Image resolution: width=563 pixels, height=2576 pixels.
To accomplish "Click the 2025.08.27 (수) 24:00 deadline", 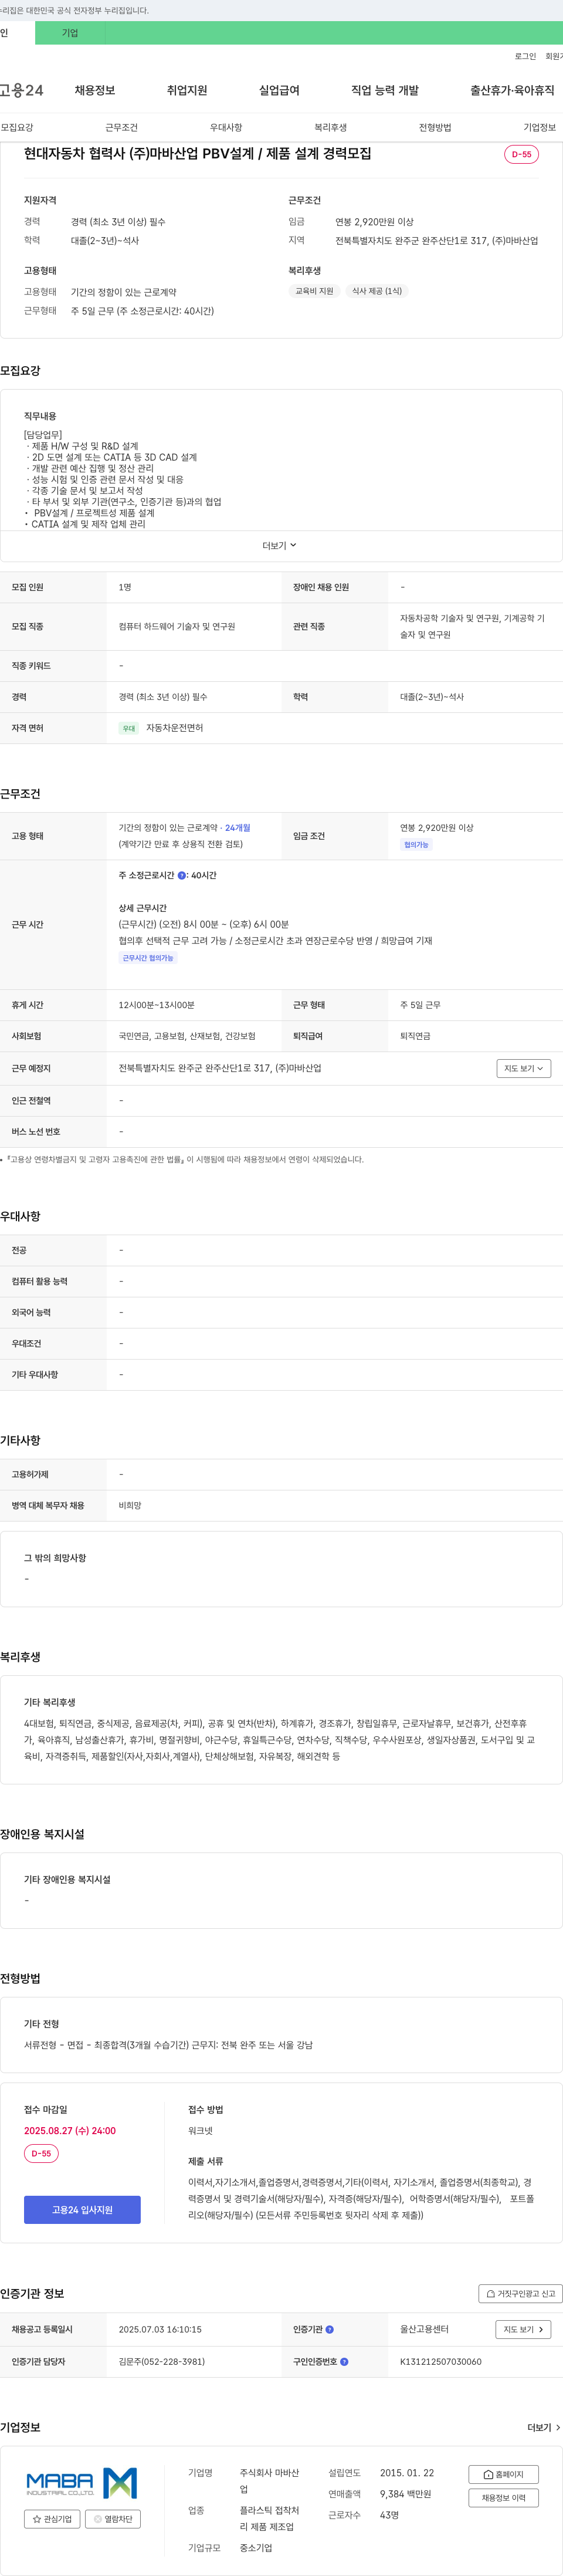I will 70,2130.
